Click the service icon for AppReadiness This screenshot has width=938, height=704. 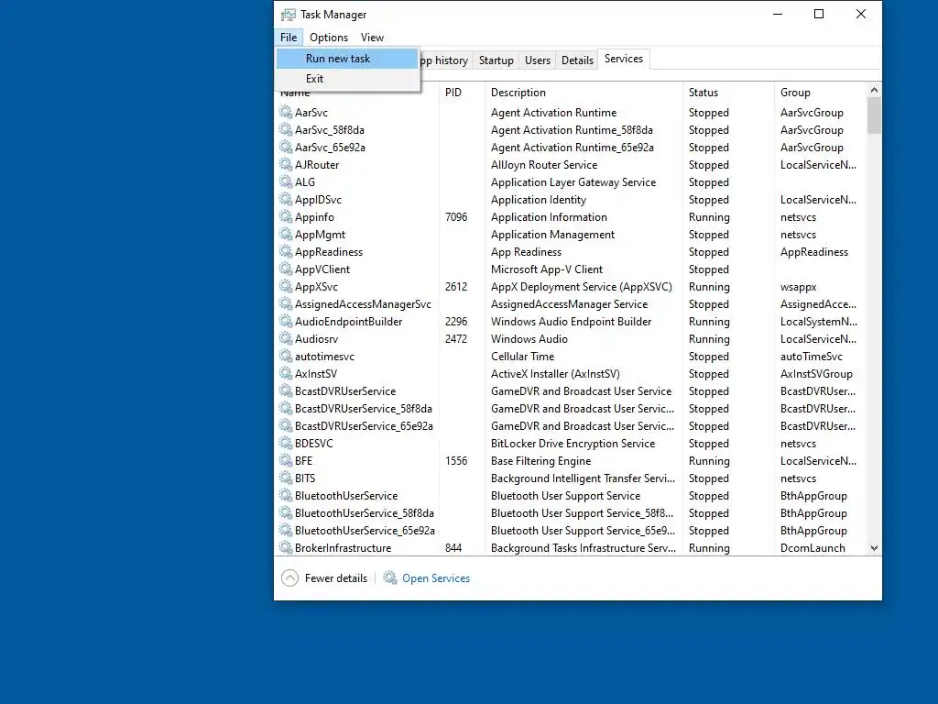pyautogui.click(x=286, y=251)
